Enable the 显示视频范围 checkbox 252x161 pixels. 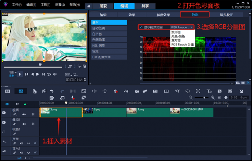point(141,27)
